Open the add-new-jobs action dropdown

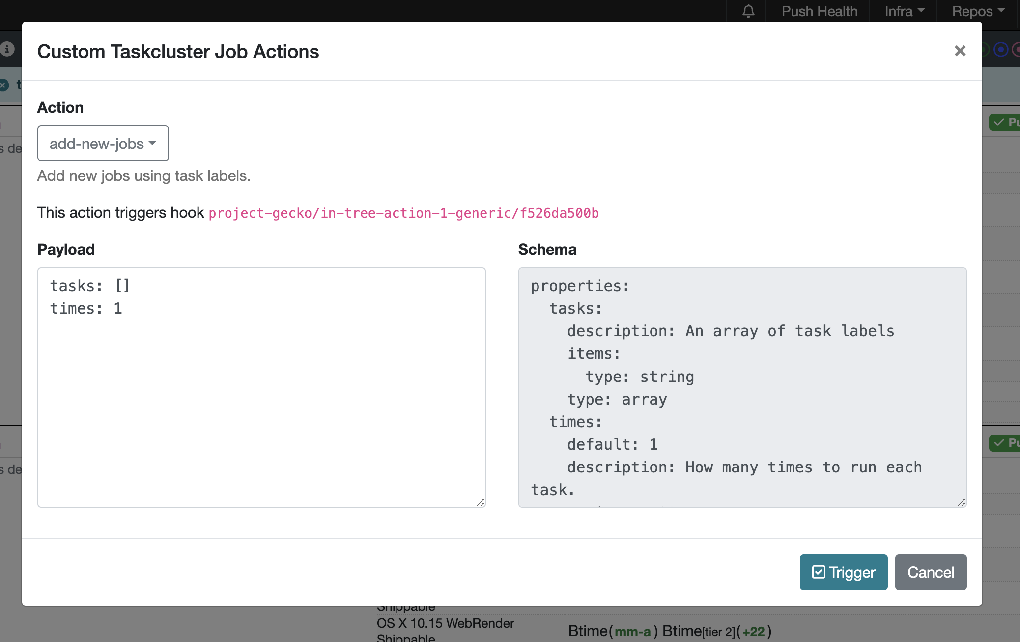coord(103,143)
